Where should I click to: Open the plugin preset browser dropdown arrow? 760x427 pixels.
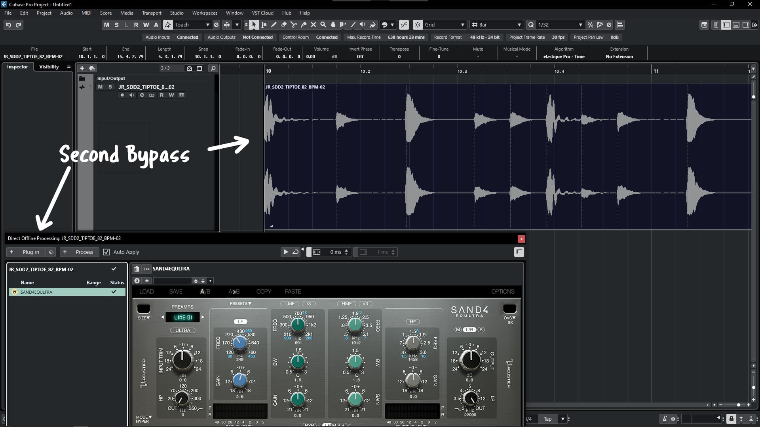point(211,281)
